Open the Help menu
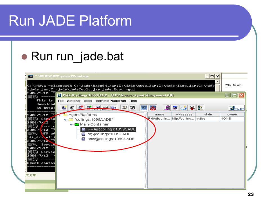The height and width of the screenshot is (203, 270). [x=133, y=101]
